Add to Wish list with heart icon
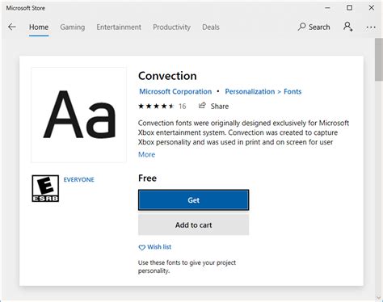383x302 pixels. [155, 247]
